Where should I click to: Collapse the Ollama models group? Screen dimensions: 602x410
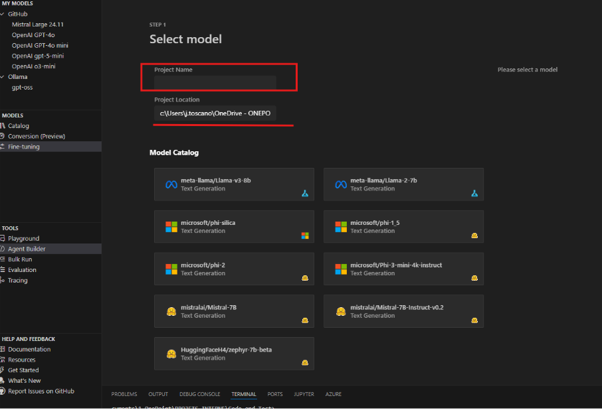(x=2, y=77)
